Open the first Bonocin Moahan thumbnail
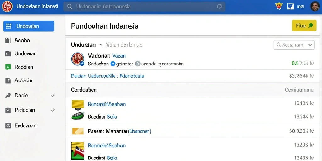The image size is (322, 161). coord(78,104)
